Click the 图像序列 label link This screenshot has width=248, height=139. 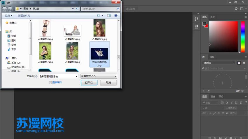(x=57, y=82)
